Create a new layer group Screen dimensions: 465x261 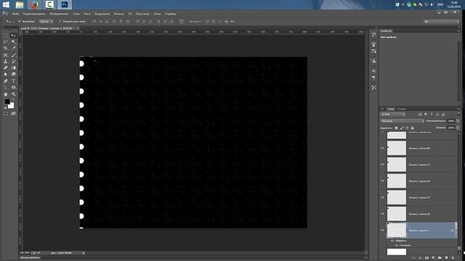pos(440,258)
